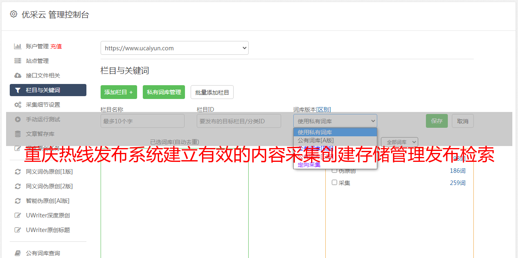The height and width of the screenshot is (258, 518).
Task: Open UWriter原创标题 in sidebar
Action: pyautogui.click(x=48, y=230)
